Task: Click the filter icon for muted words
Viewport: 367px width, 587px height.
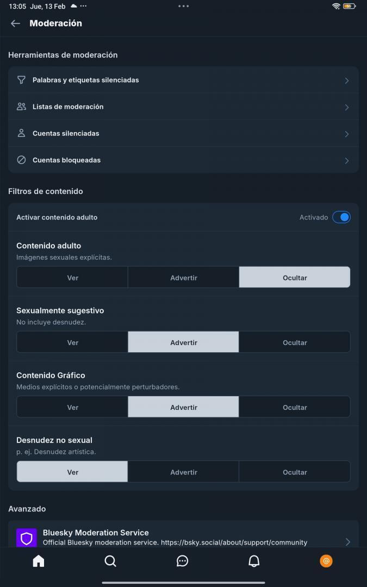Action: click(21, 80)
